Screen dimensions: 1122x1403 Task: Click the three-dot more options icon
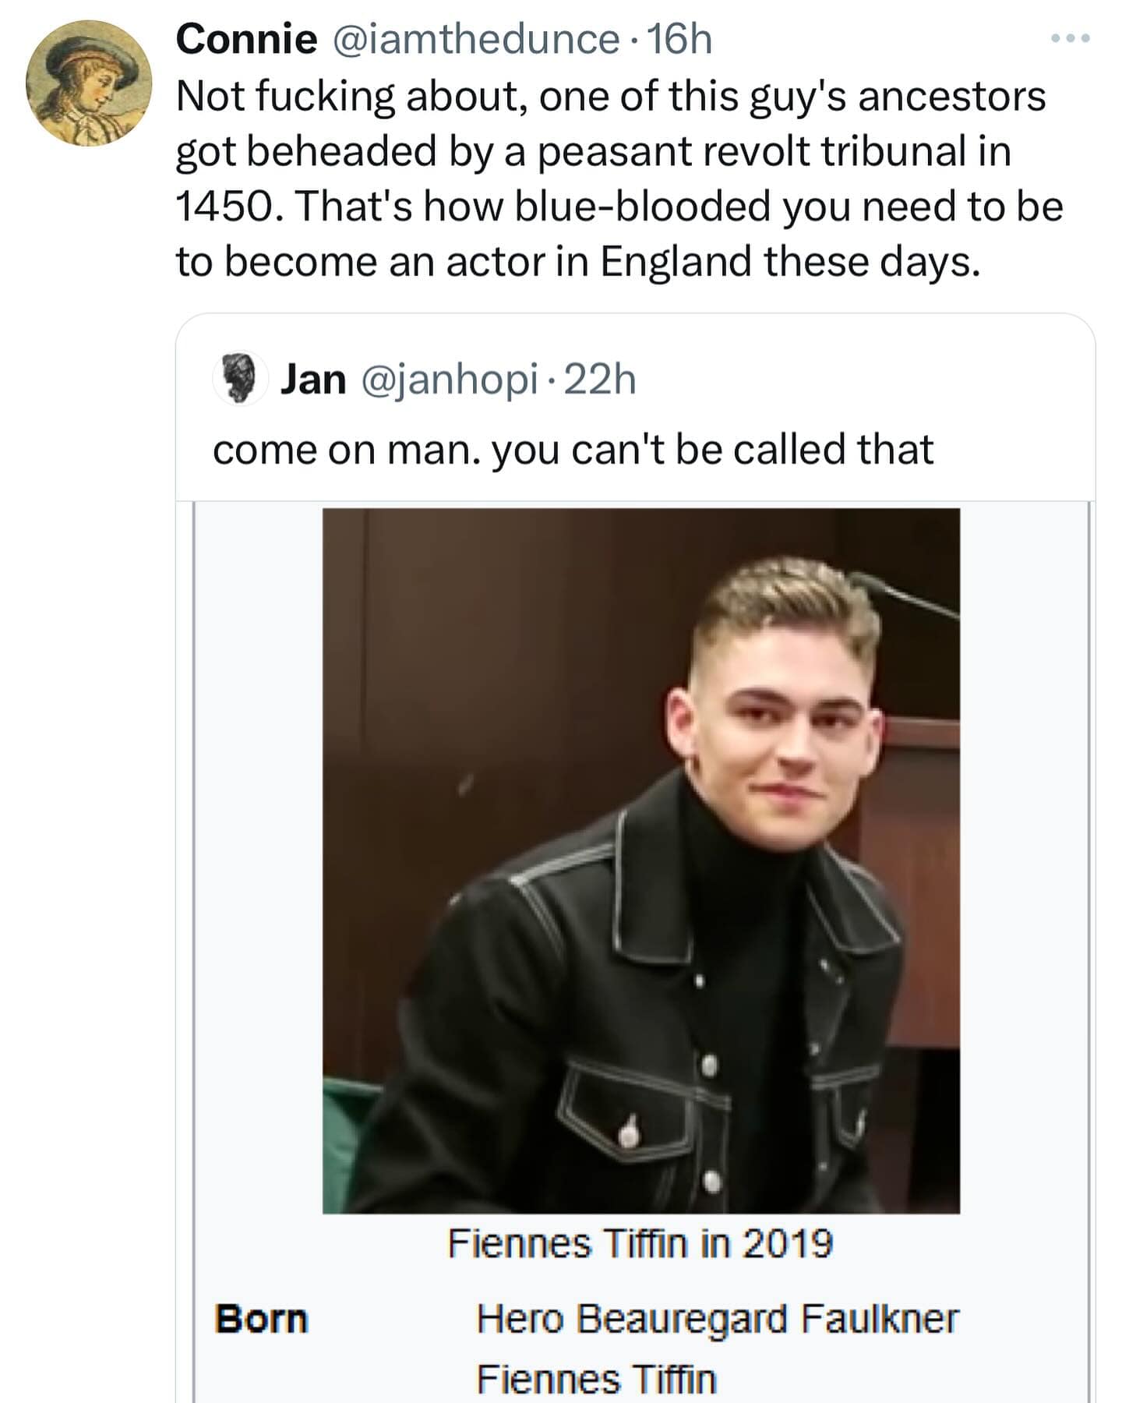coord(1070,38)
